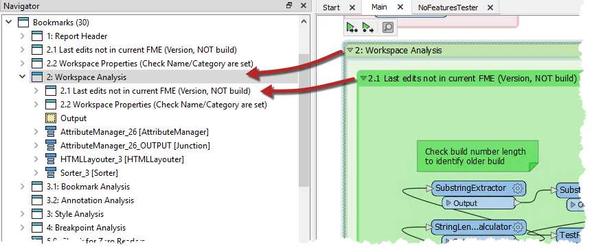Close the Main tab
The image size is (592, 249).
click(400, 7)
